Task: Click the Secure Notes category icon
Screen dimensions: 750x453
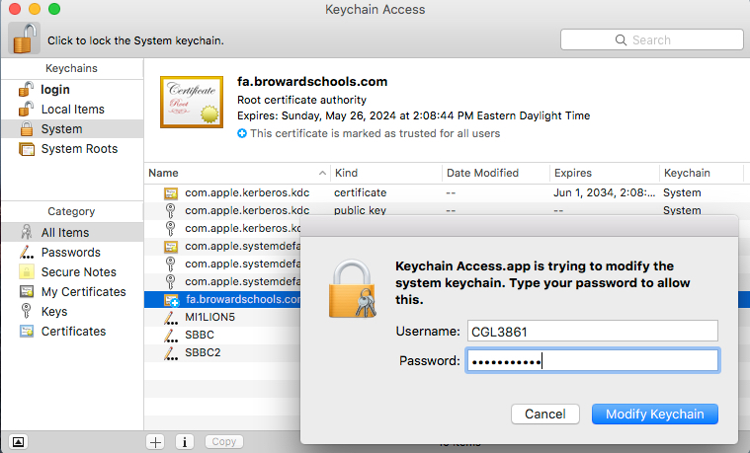Action: point(27,271)
